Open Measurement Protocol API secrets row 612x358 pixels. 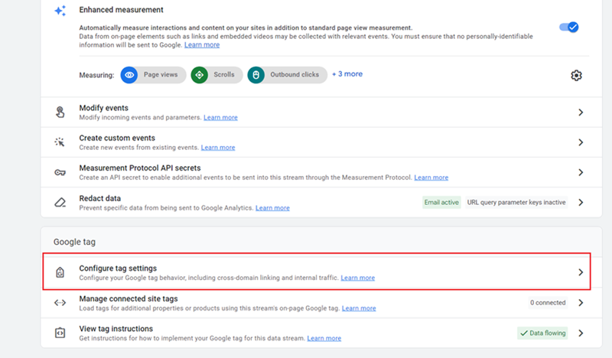(321, 172)
